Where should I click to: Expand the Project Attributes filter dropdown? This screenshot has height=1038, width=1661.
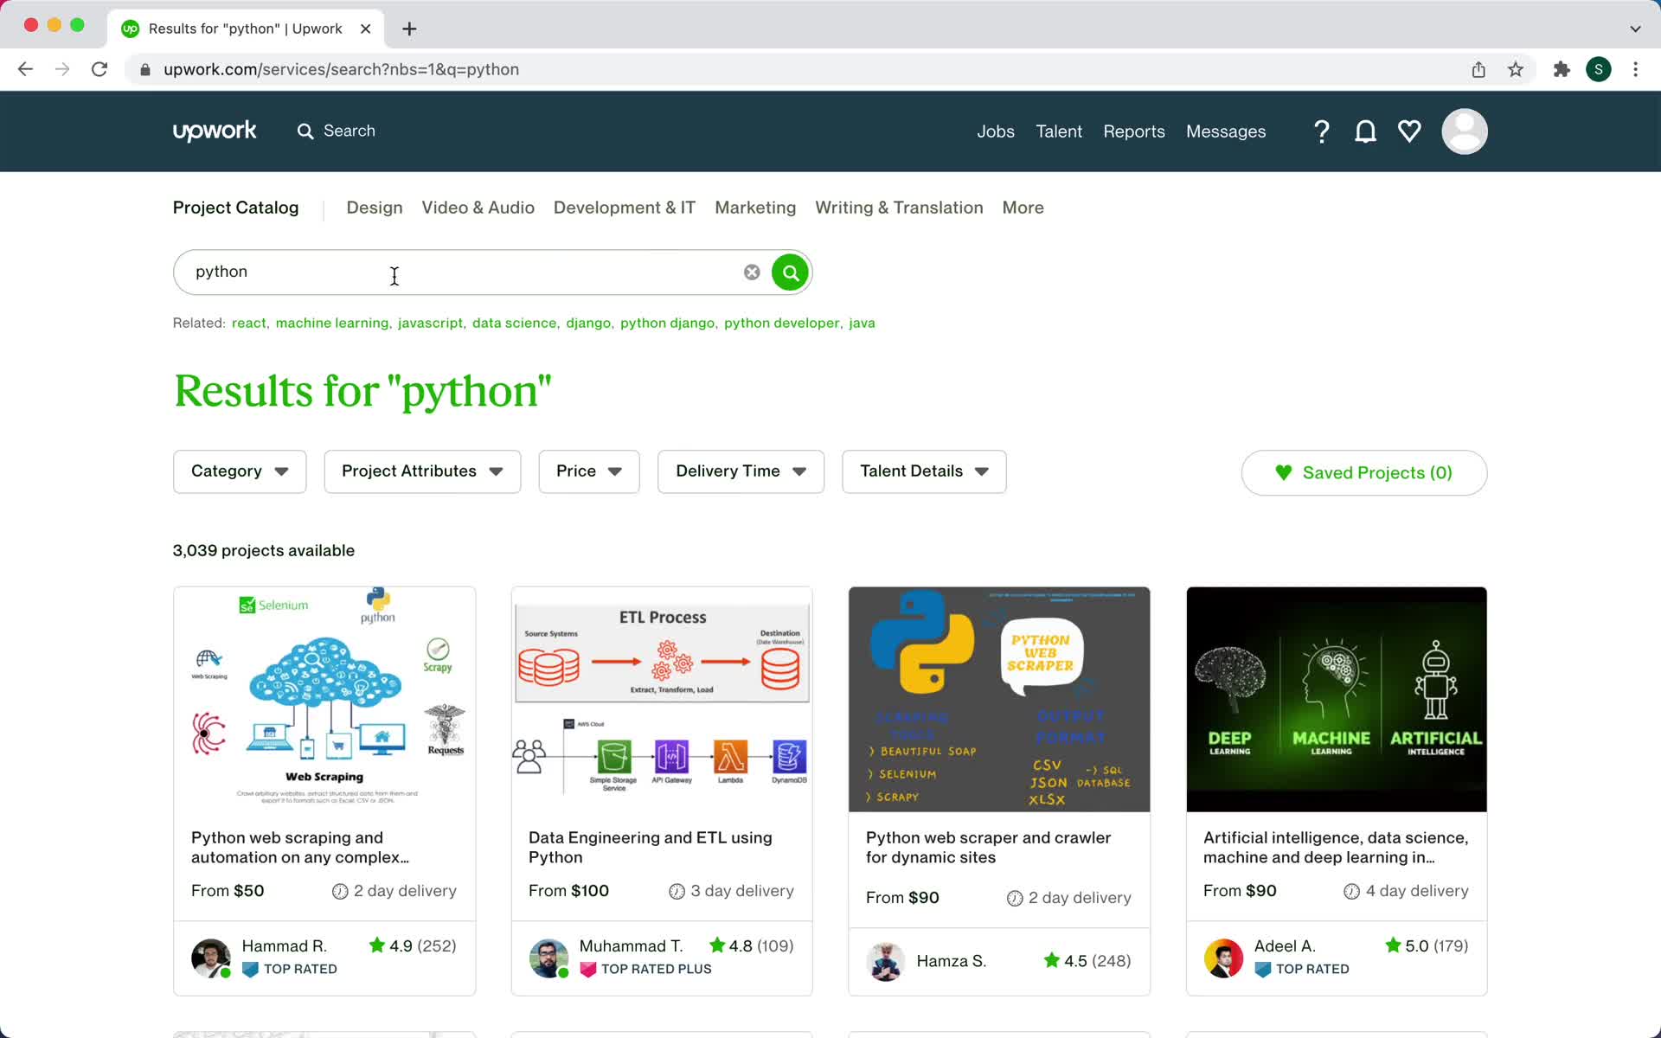422,471
